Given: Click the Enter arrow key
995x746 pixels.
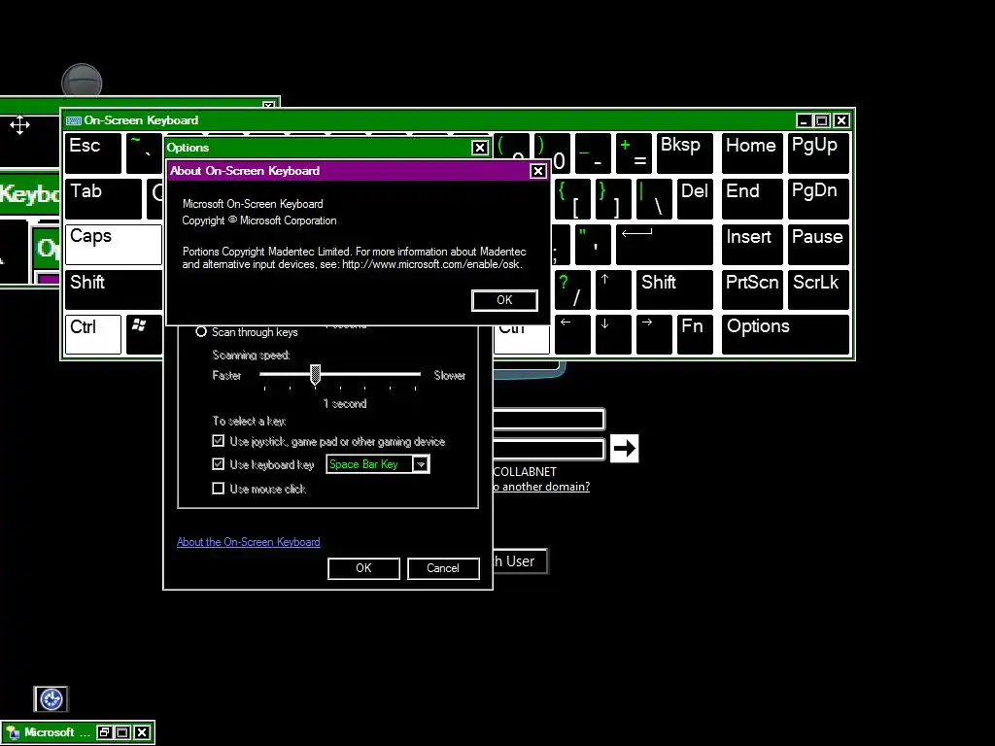Looking at the screenshot, I should point(665,244).
